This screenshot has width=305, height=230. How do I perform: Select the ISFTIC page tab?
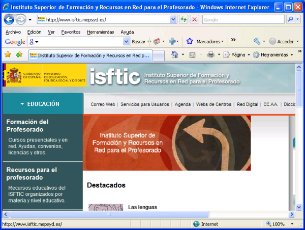pos(89,54)
